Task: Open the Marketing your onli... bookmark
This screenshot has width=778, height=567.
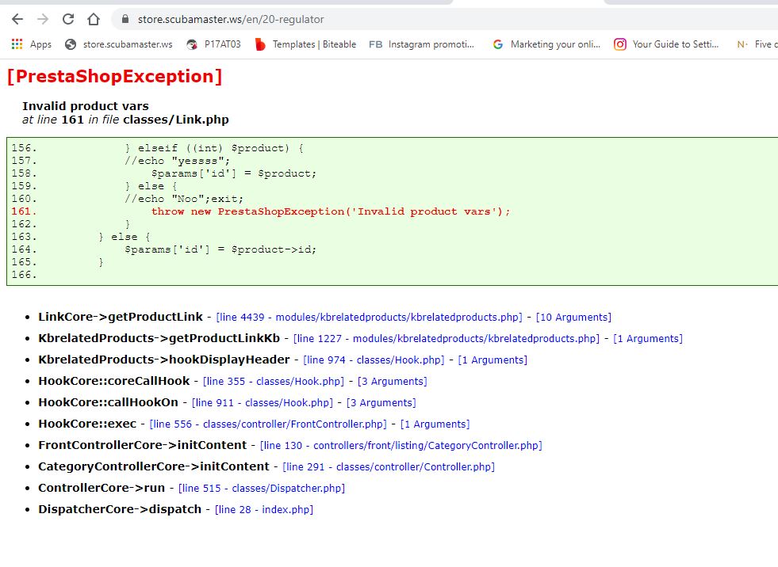Action: [546, 44]
